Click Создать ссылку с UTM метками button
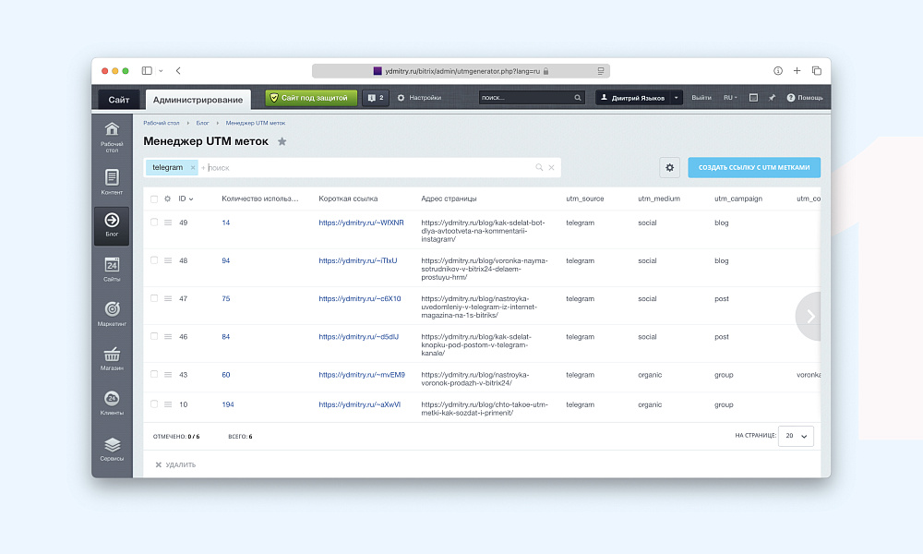923x554 pixels. pos(753,167)
